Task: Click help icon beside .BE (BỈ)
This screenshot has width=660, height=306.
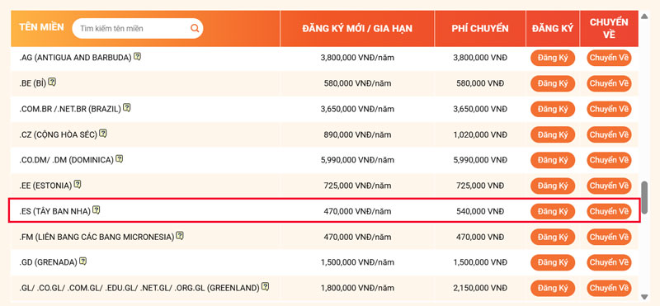Action: (52, 82)
